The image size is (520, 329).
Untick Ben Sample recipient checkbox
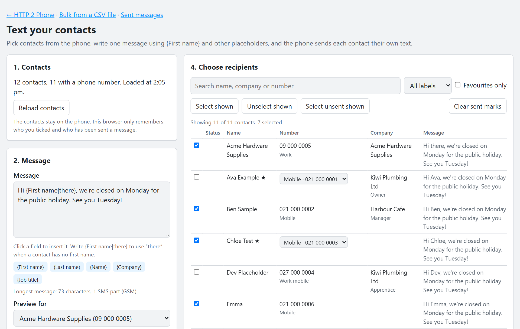click(197, 209)
